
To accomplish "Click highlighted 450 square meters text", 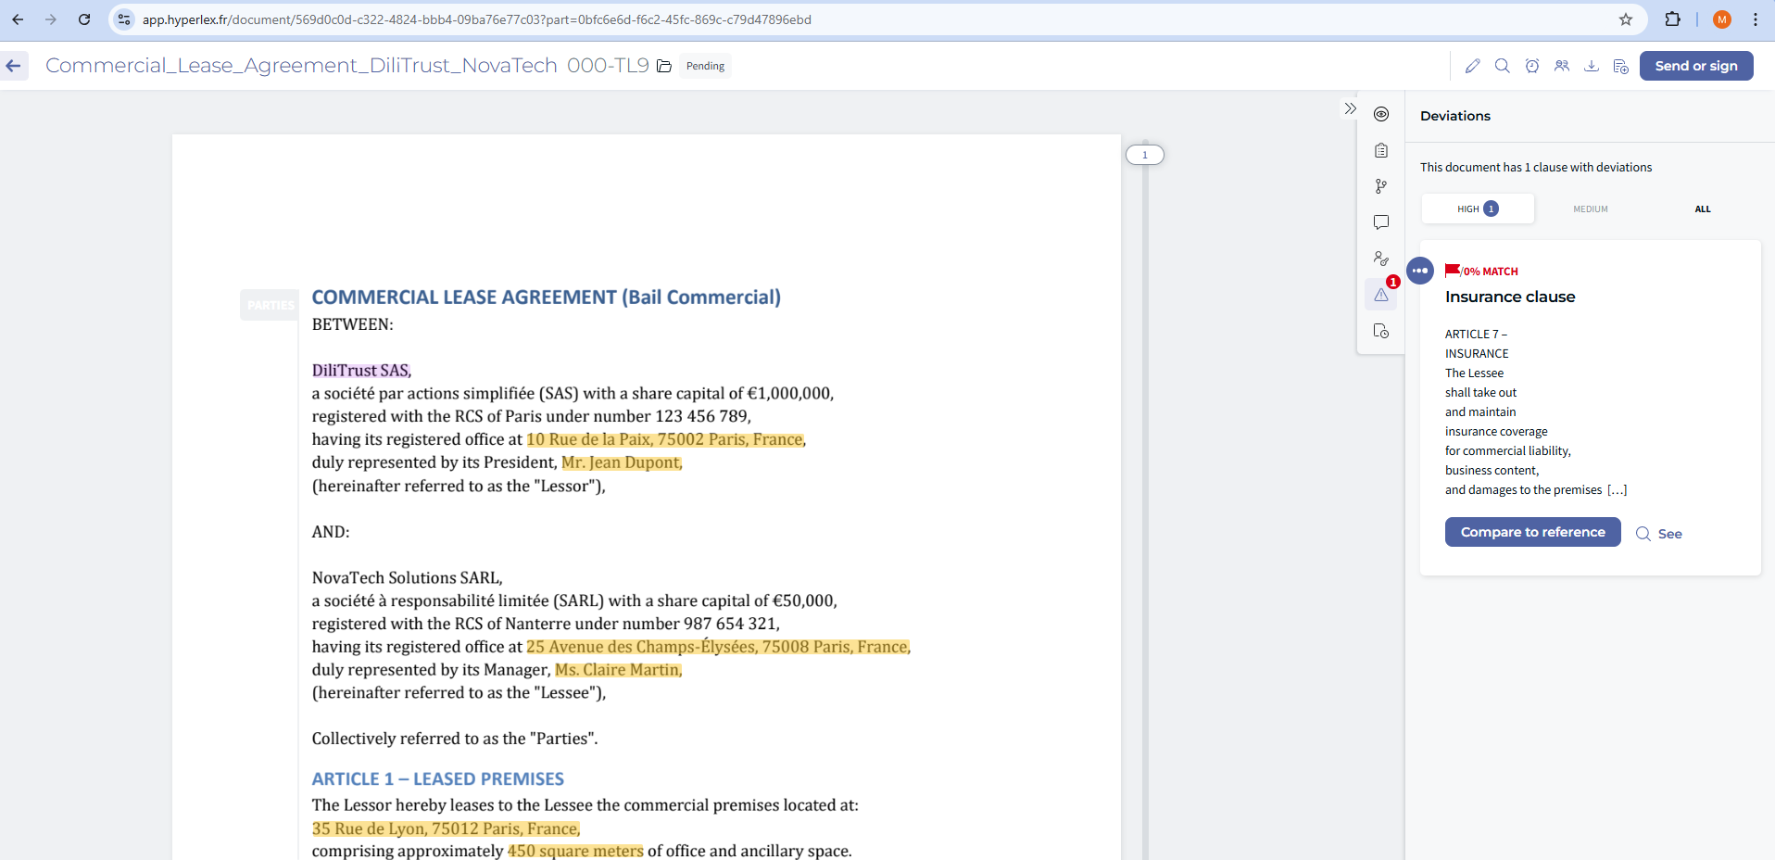I will 575,851.
